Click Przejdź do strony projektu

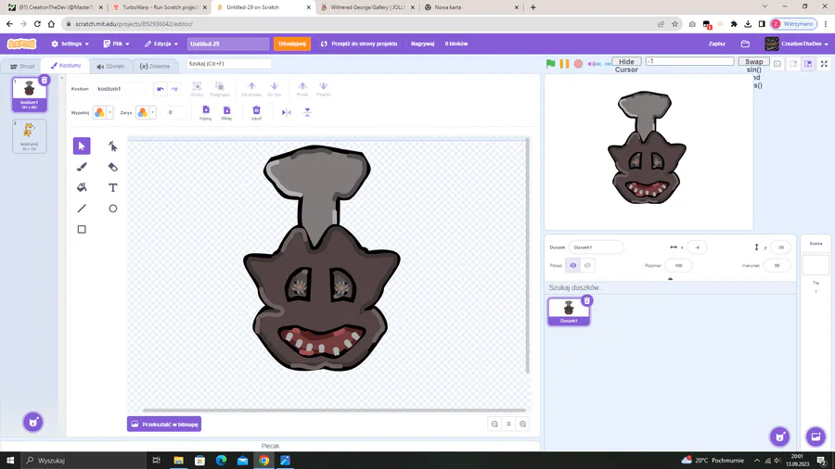pos(359,44)
